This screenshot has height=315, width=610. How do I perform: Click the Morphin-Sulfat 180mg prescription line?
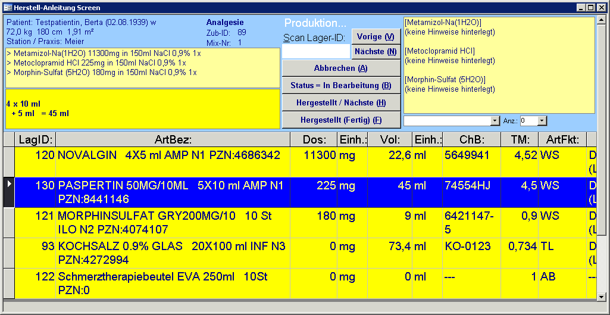pos(102,73)
